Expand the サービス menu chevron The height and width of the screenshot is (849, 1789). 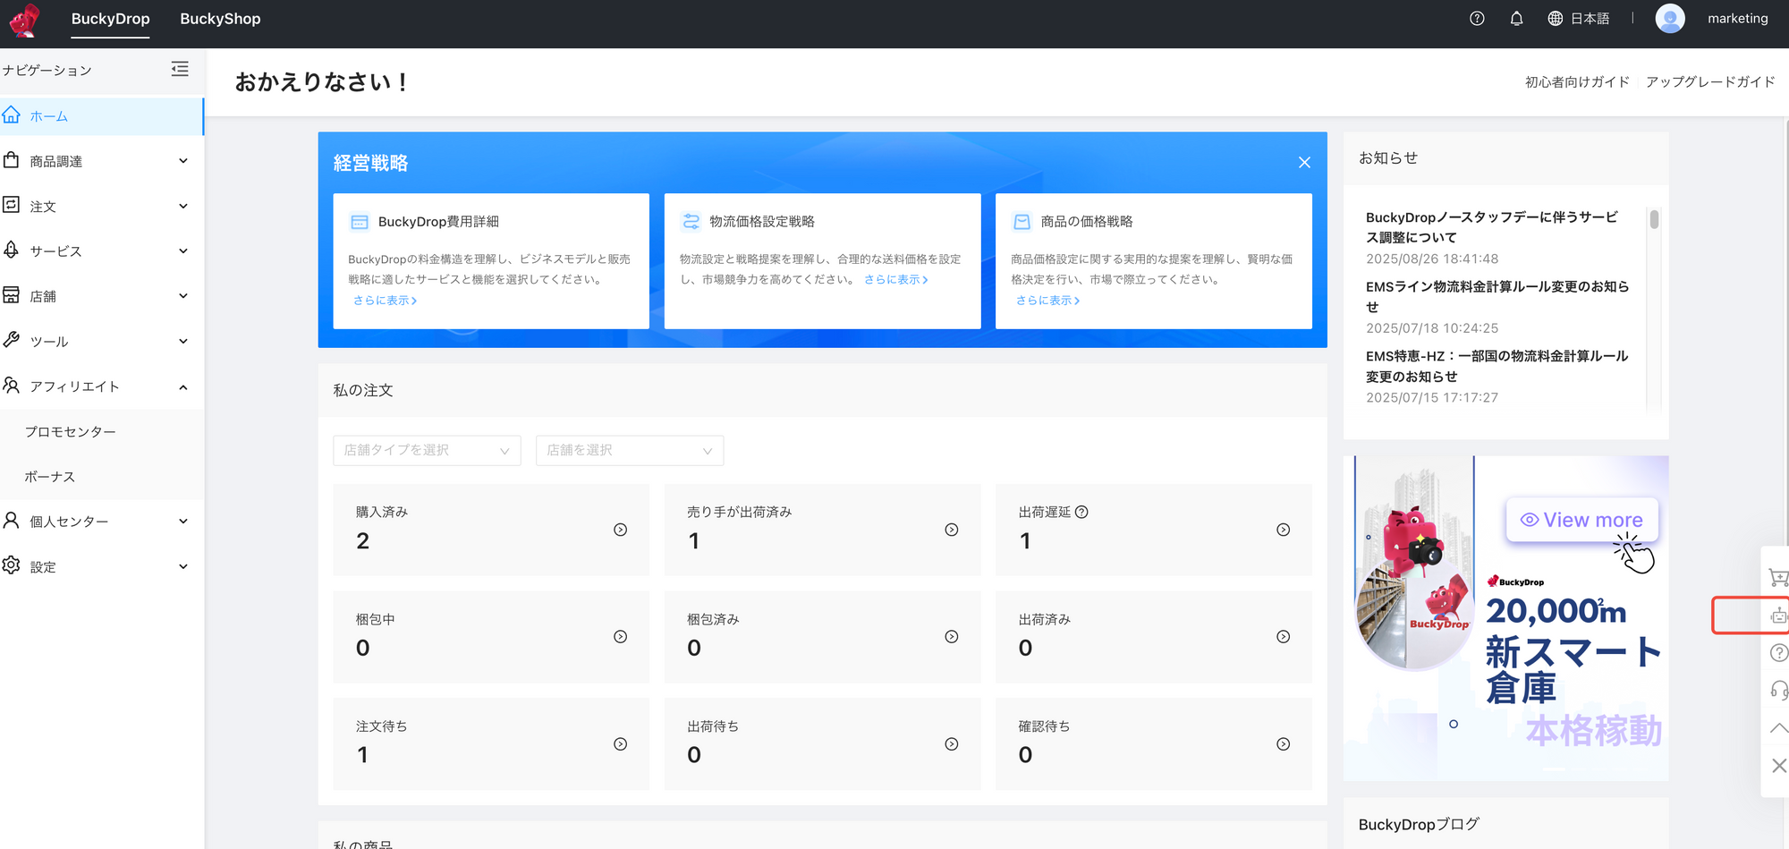[183, 250]
